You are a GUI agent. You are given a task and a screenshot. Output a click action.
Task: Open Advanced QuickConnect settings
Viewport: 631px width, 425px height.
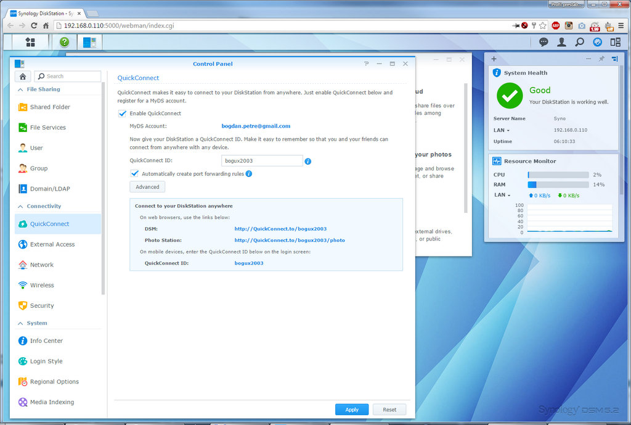point(147,187)
